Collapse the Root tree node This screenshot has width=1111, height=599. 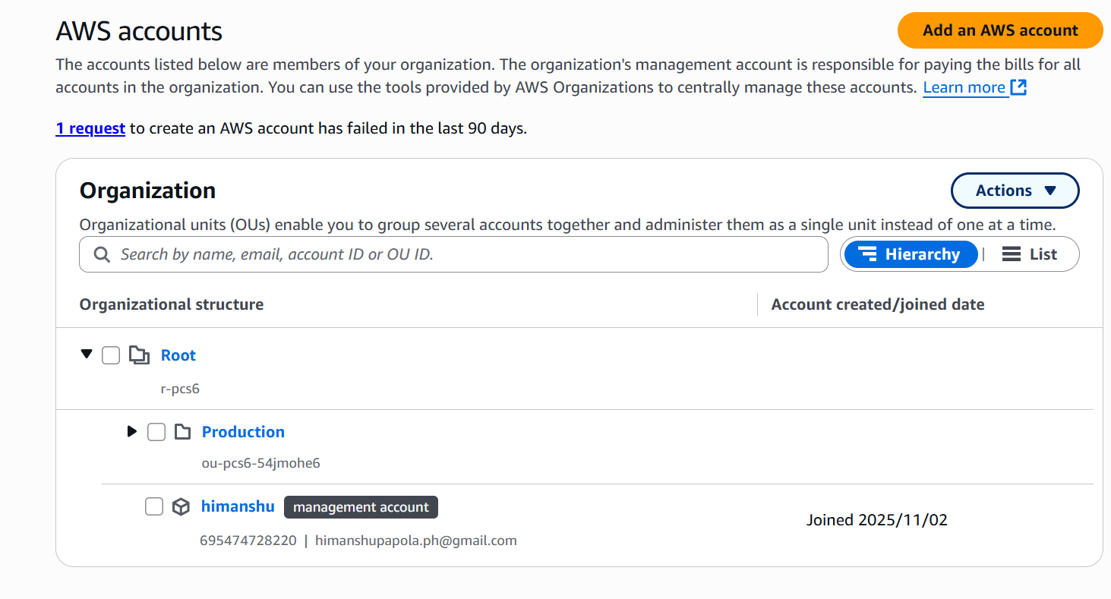[87, 355]
